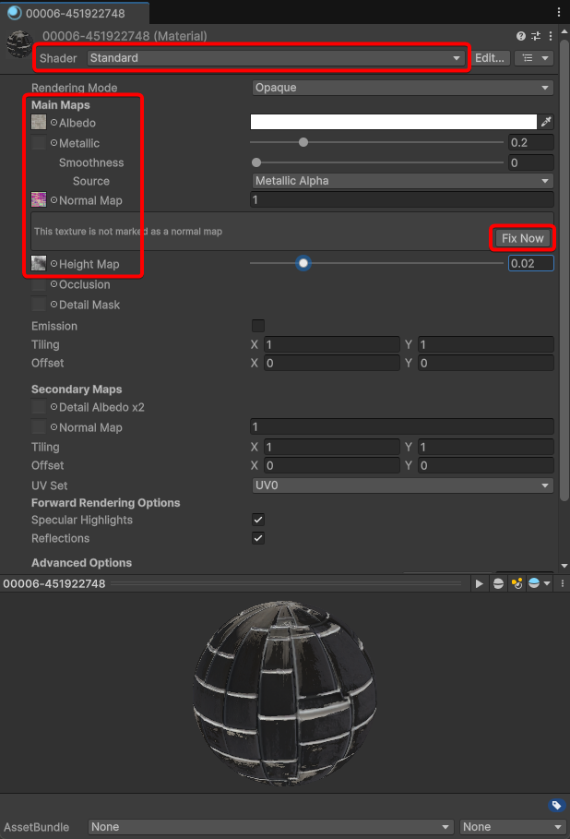
Task: Click the color eyedropper next to Albedo
Action: (546, 122)
